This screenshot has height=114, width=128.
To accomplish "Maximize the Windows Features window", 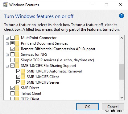I will pyautogui.click(x=106, y=5).
